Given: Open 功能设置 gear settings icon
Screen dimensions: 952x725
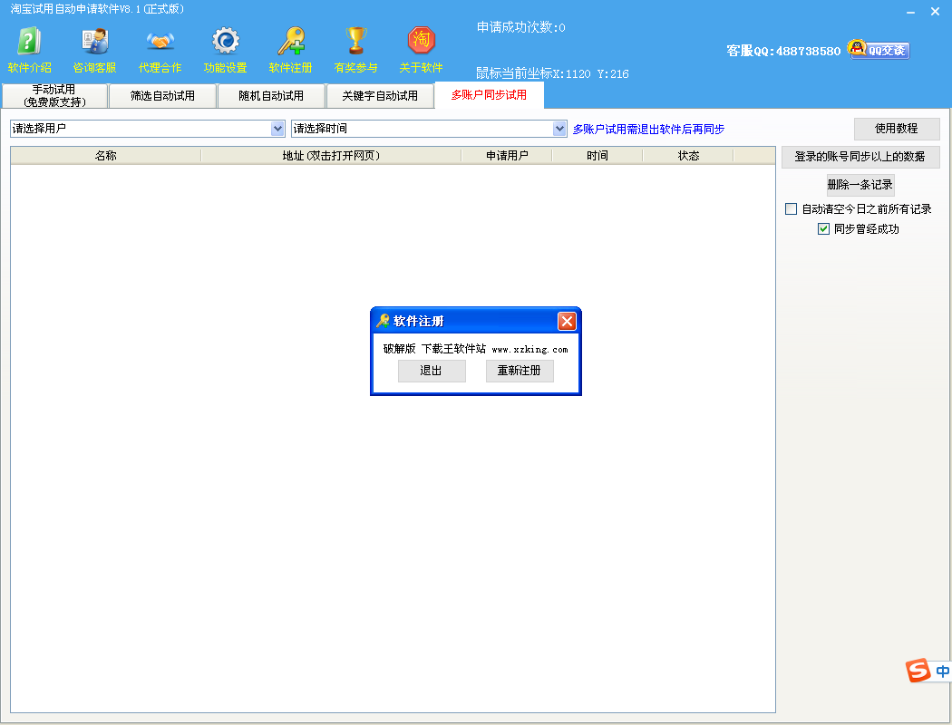Looking at the screenshot, I should click(x=225, y=50).
